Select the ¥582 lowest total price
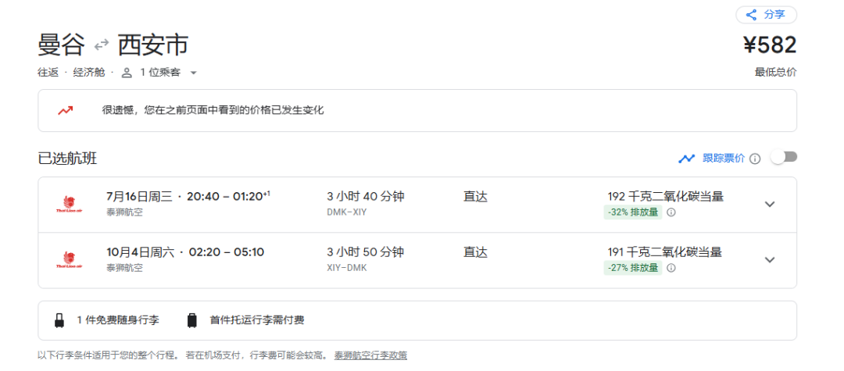 pos(771,45)
